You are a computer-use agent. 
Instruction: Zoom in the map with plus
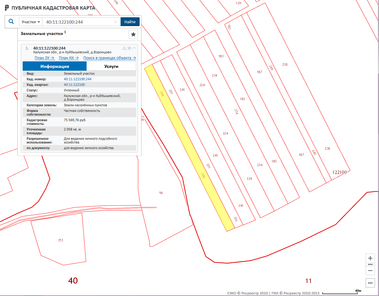pyautogui.click(x=370, y=258)
